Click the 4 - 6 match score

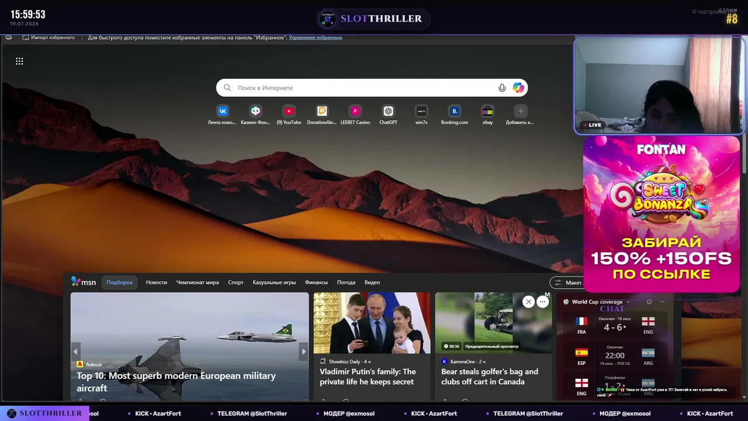614,327
